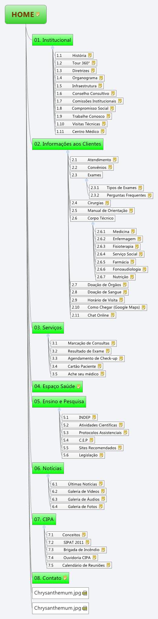Select the 1.10 Visitas Técnicas subtopic

click(81, 124)
